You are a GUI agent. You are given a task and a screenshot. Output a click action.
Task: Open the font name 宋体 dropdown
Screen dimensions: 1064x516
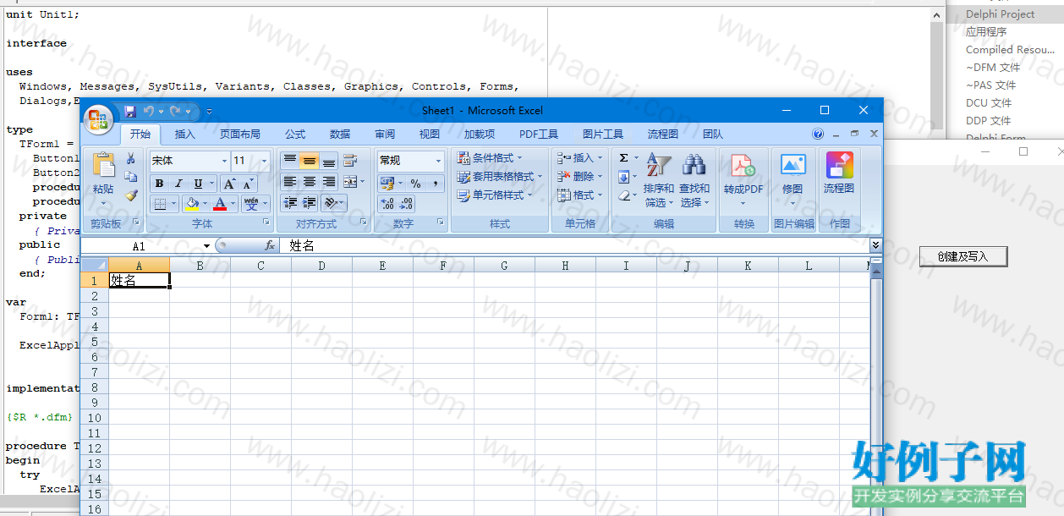click(x=224, y=161)
